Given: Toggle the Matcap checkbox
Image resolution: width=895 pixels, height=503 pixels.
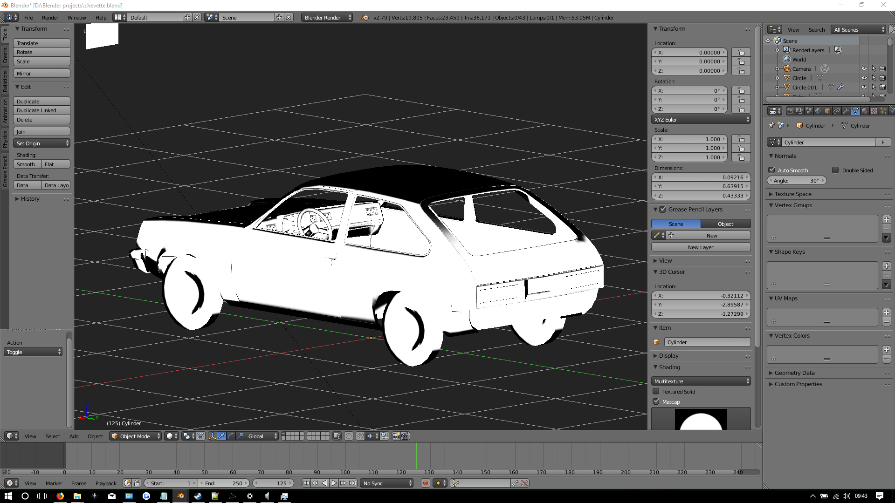Looking at the screenshot, I should [x=656, y=401].
